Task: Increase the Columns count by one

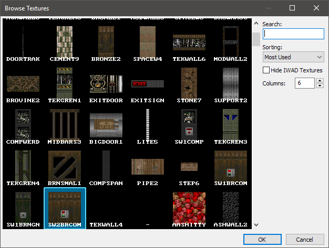Action: coord(320,81)
